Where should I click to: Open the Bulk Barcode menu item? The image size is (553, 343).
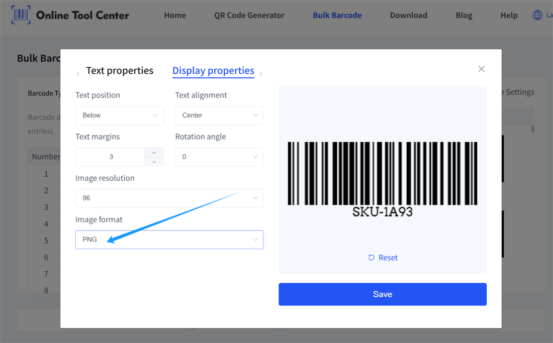(x=337, y=15)
